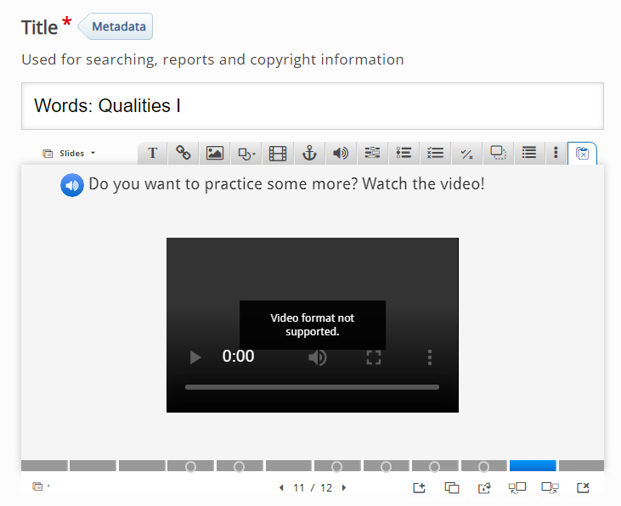Open video player more options menu

(x=429, y=357)
